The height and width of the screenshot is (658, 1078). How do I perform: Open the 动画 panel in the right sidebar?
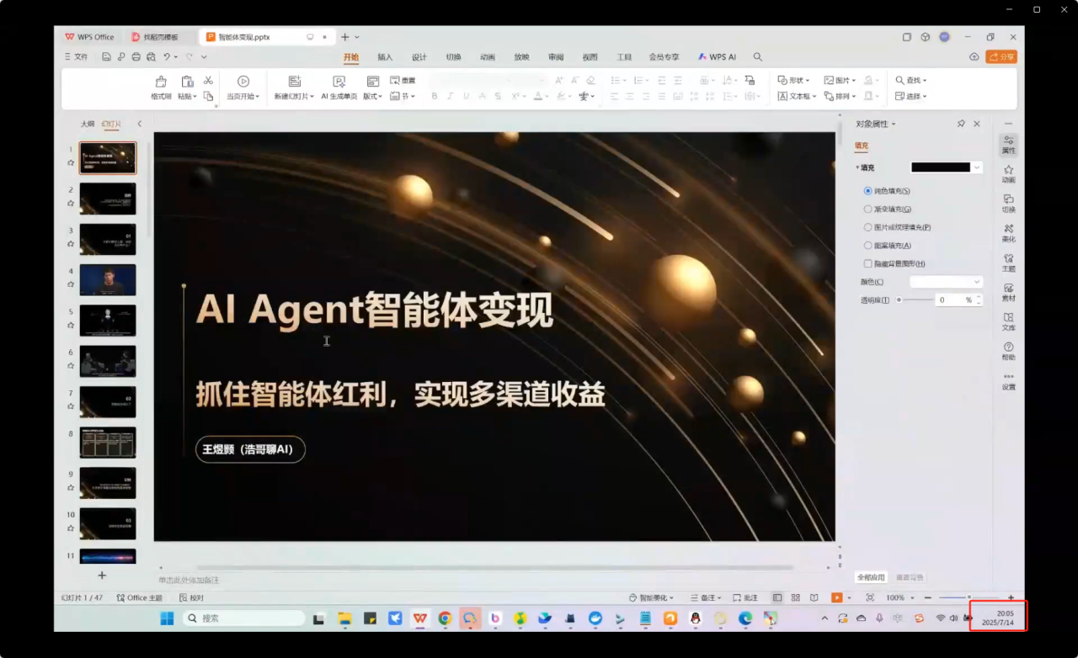point(1008,175)
